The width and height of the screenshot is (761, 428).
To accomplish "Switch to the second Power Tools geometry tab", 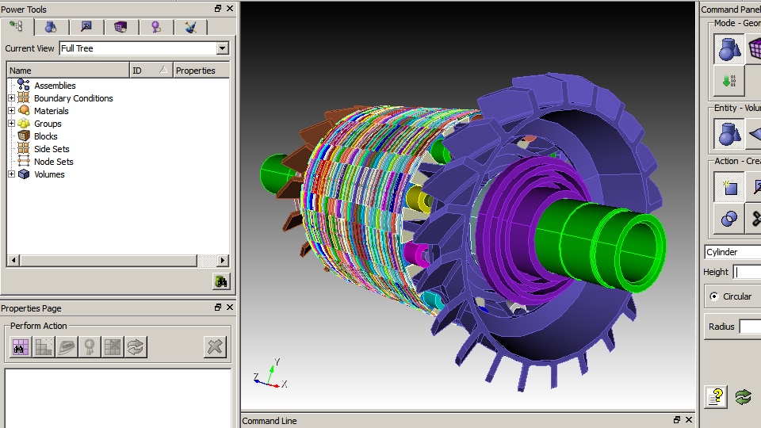I will pyautogui.click(x=50, y=27).
